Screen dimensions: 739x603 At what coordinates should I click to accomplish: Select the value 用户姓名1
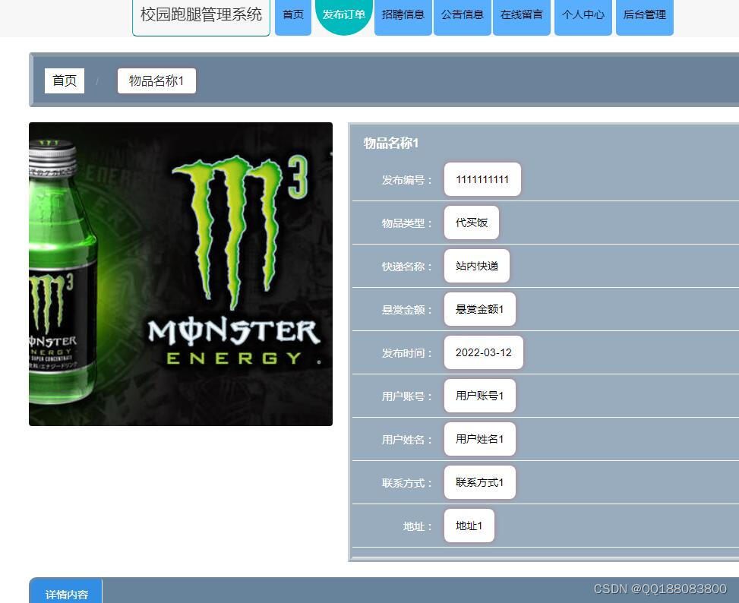coord(480,440)
